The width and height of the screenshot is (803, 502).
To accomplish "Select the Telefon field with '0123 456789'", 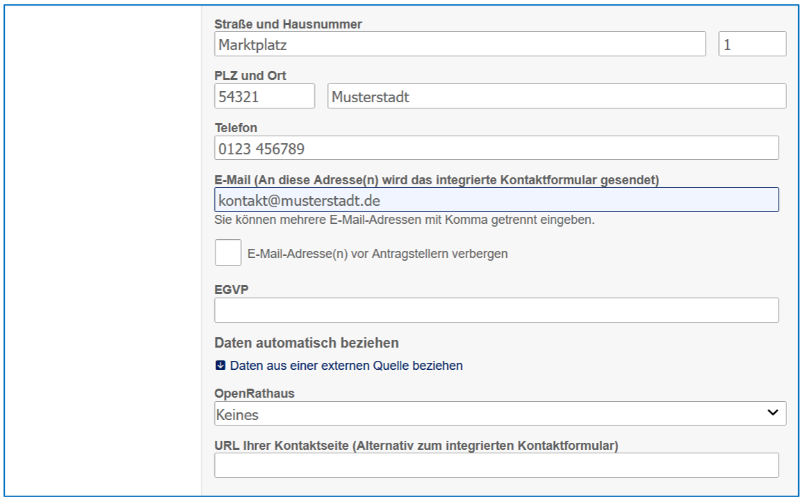I will (496, 148).
